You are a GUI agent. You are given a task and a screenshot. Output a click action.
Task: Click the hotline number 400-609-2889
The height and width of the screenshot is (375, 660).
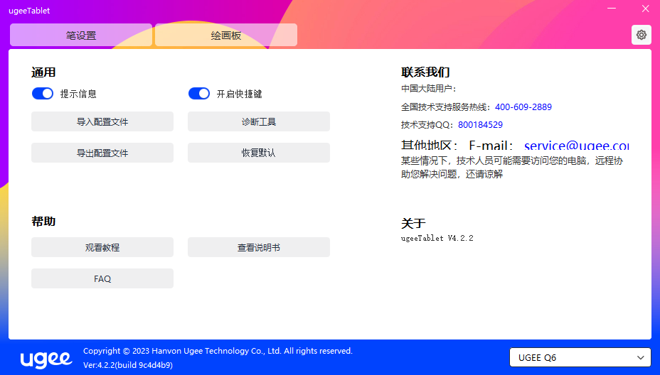[523, 107]
